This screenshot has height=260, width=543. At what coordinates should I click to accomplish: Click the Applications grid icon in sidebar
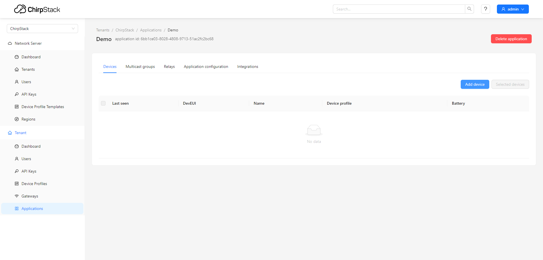[17, 209]
